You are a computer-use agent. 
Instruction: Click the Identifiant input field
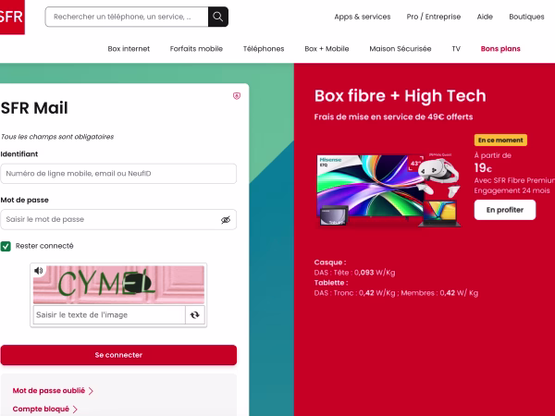pos(118,174)
